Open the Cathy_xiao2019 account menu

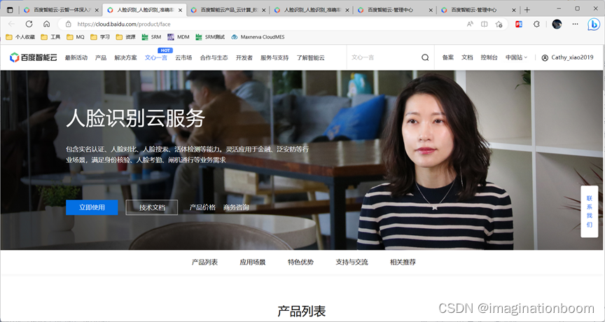(567, 57)
